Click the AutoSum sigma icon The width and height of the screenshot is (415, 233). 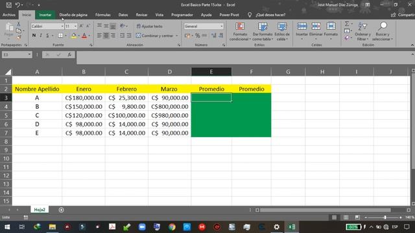347,24
